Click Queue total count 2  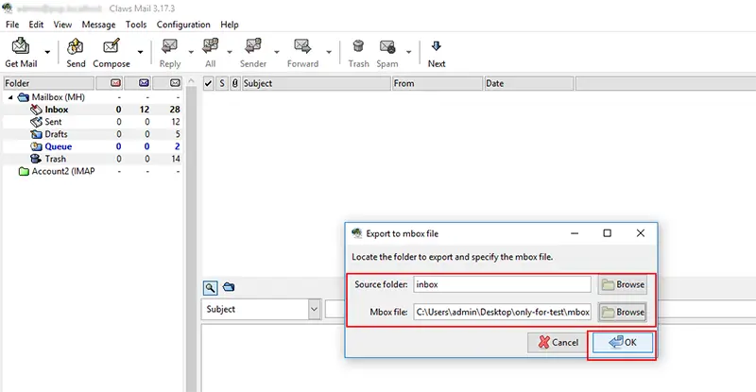[x=178, y=146]
